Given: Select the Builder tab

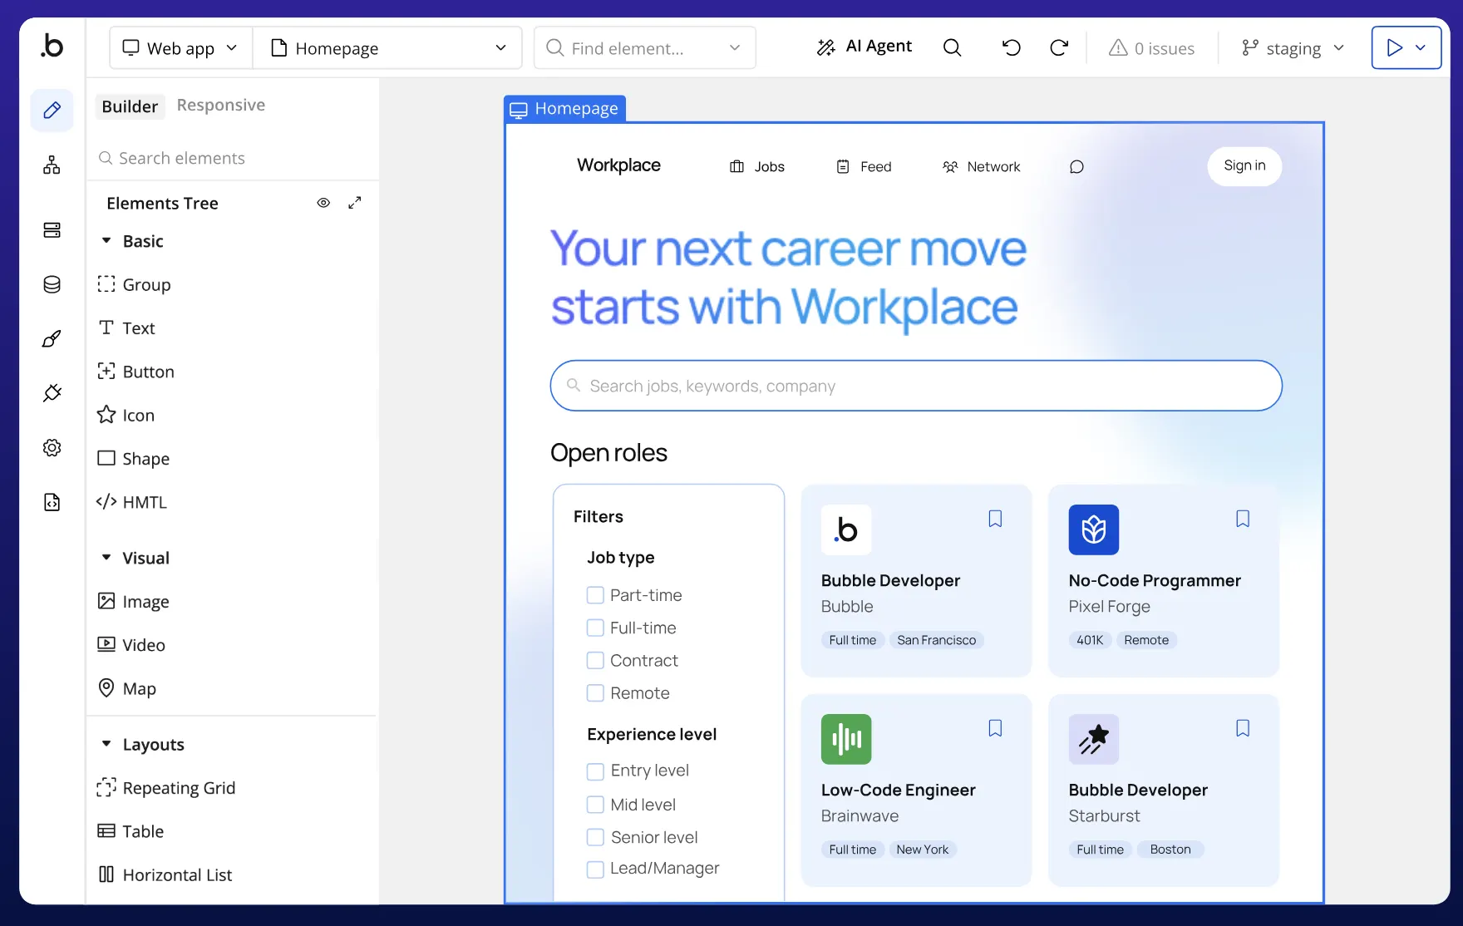Looking at the screenshot, I should pos(130,106).
